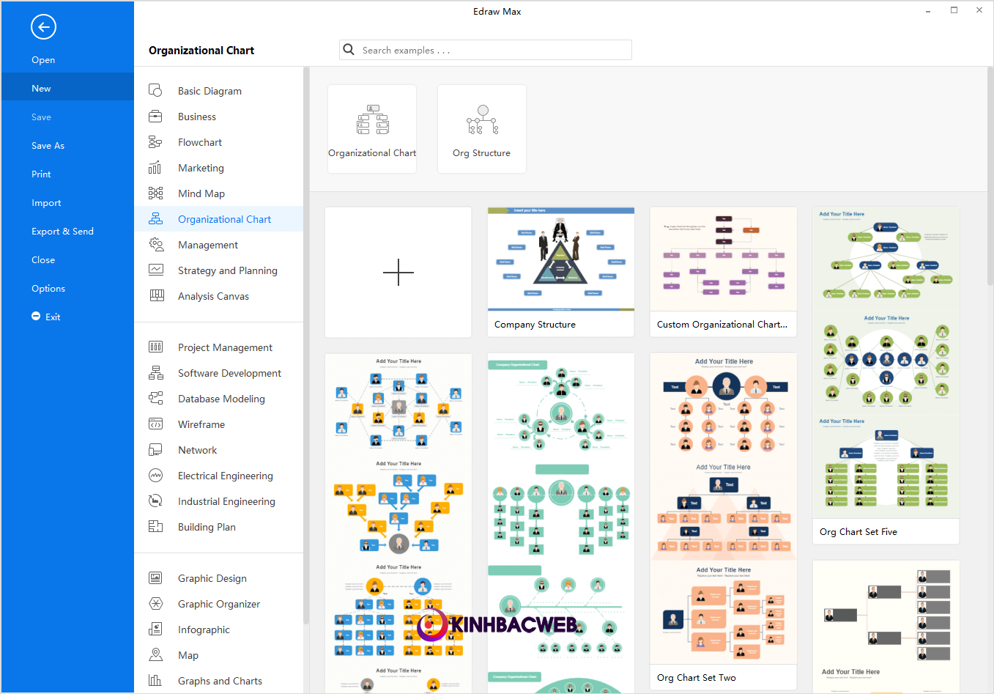This screenshot has width=994, height=694.
Task: Click the search magnifier icon
Action: 349,49
